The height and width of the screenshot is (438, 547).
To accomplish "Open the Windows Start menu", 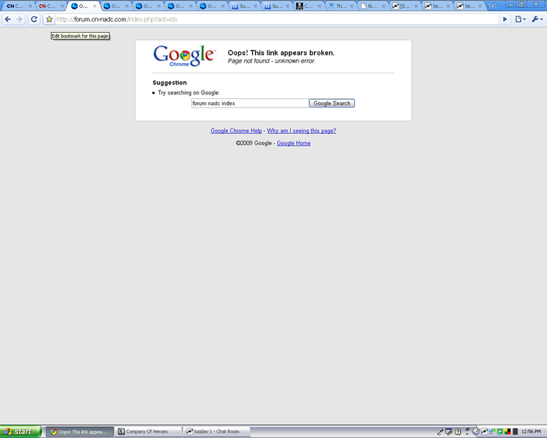I will 20,431.
